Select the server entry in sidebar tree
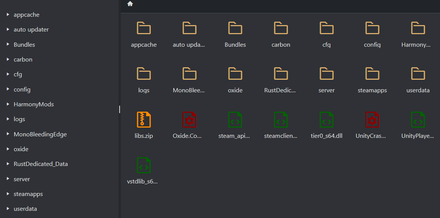The image size is (440, 218). [x=22, y=179]
